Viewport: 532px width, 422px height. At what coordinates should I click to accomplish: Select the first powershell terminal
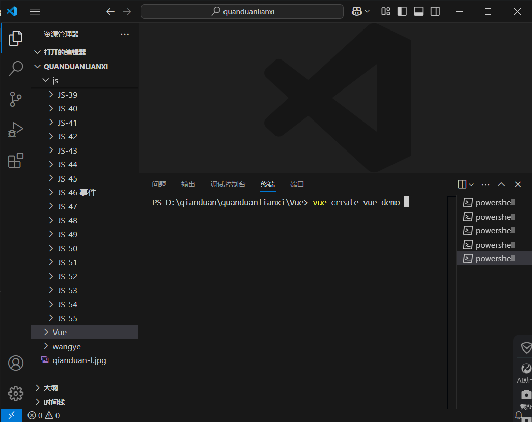(x=494, y=203)
